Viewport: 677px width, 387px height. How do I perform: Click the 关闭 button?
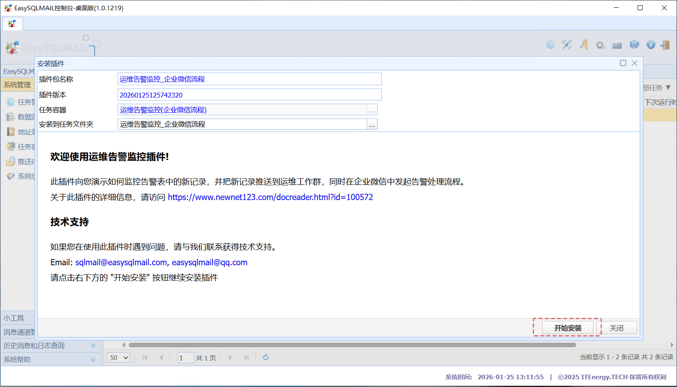(x=616, y=328)
